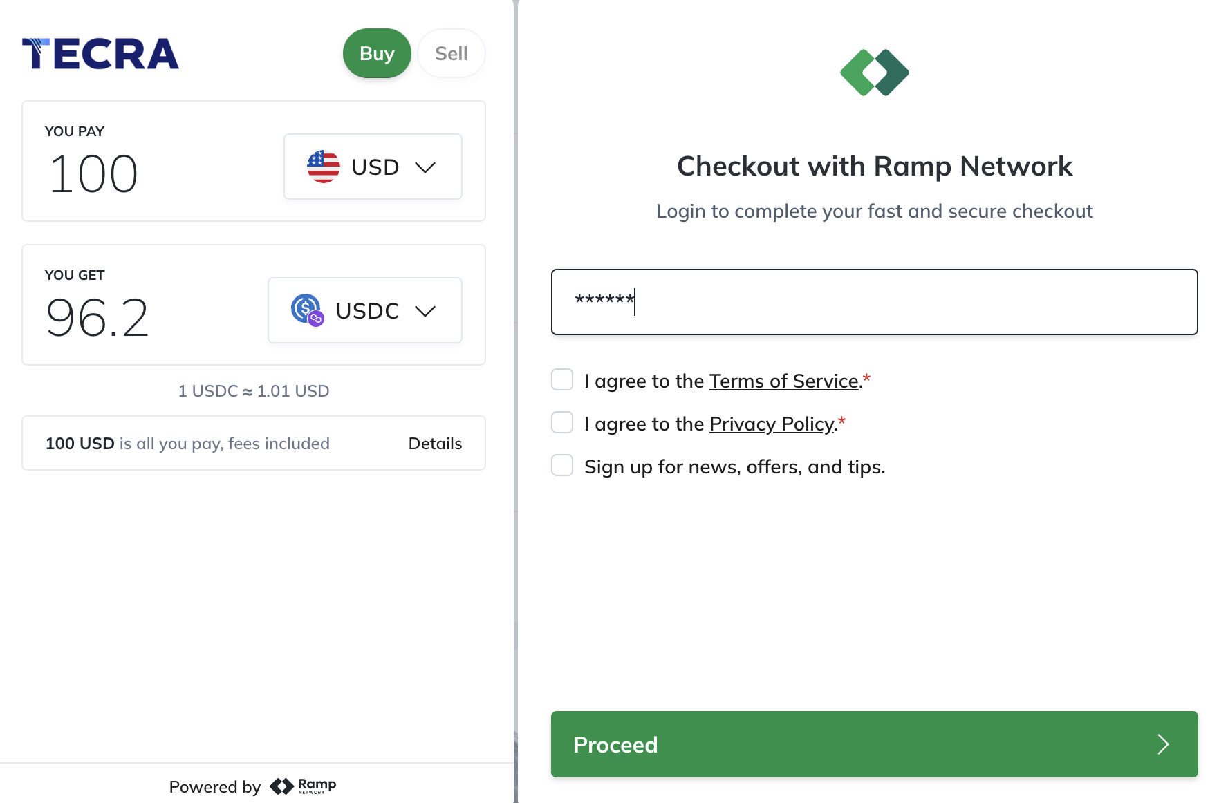This screenshot has height=803, width=1228.
Task: Check the news, offers, and tips box
Action: click(562, 465)
